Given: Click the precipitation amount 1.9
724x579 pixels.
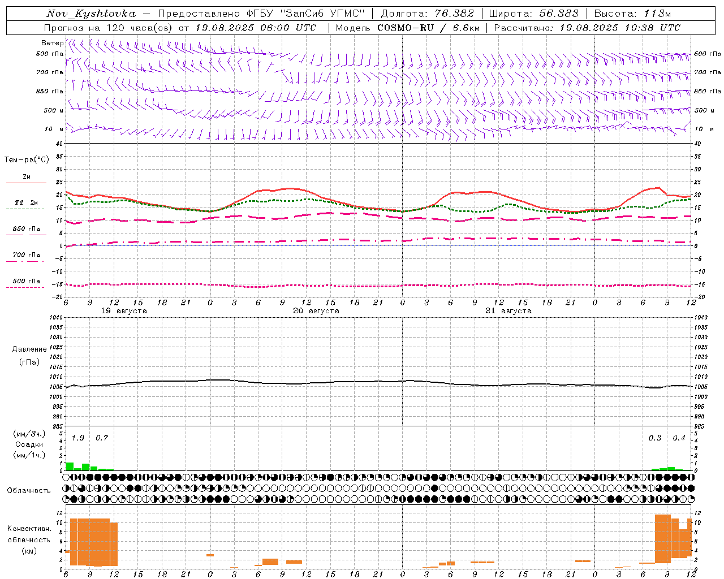Looking at the screenshot, I should [x=77, y=438].
